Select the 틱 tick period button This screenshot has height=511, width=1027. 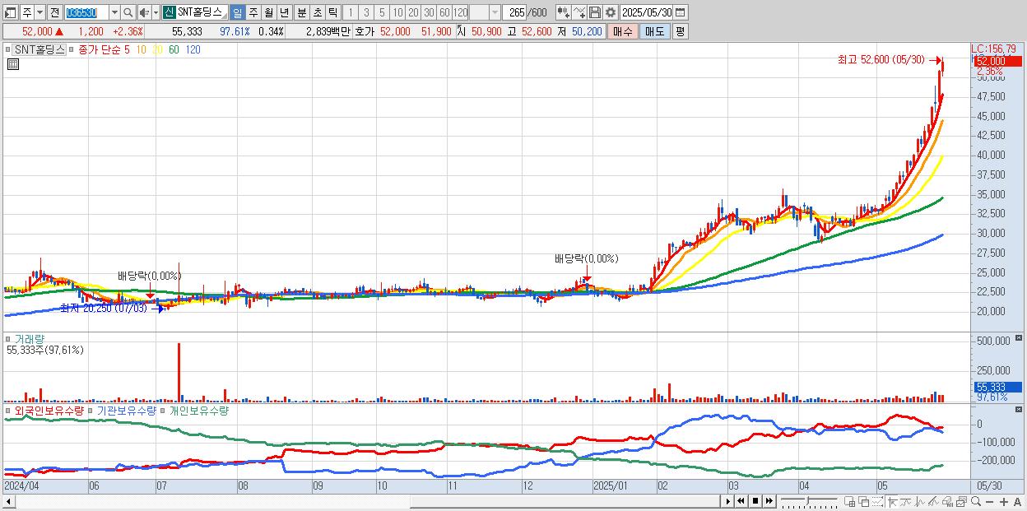click(332, 12)
